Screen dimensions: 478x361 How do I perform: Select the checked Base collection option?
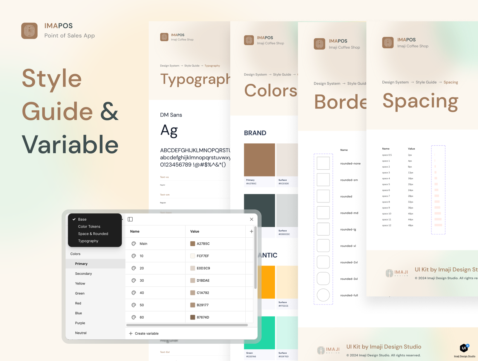click(x=82, y=219)
